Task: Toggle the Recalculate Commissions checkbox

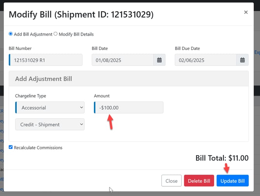Action: 11,148
